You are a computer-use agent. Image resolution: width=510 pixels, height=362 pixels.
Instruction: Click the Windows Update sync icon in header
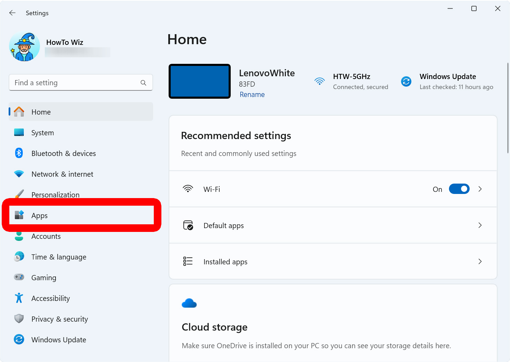pyautogui.click(x=406, y=81)
